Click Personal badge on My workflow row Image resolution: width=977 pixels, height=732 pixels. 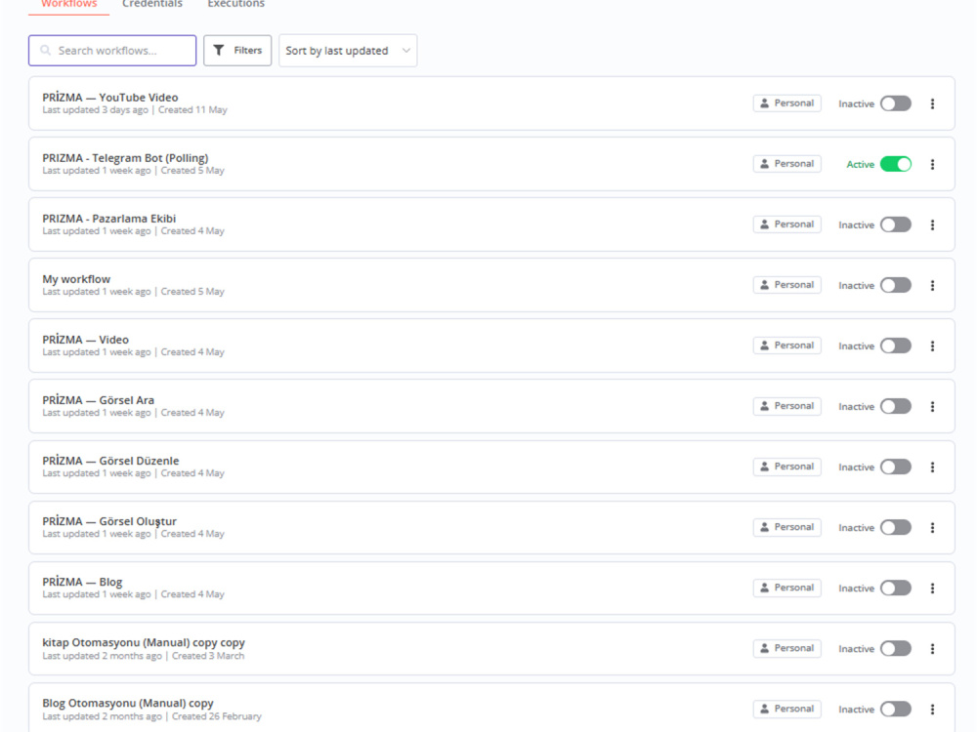tap(786, 285)
